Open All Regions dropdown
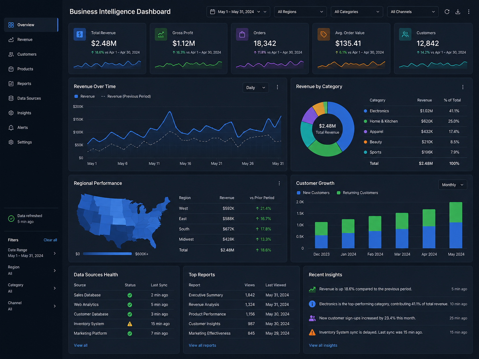Screen dimensions: 479x359 (x=300, y=12)
